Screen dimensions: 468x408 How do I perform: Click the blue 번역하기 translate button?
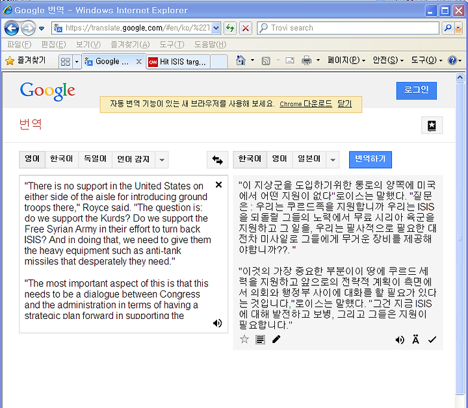tap(370, 160)
